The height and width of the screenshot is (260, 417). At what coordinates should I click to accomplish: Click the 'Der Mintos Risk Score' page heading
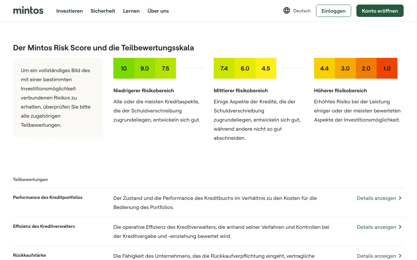(104, 48)
